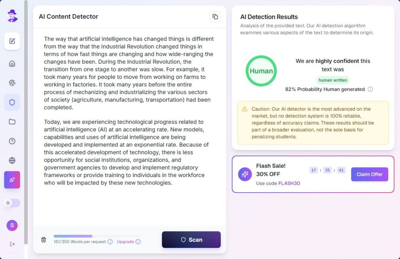Click the compose/edit icon in sidebar

pyautogui.click(x=12, y=41)
